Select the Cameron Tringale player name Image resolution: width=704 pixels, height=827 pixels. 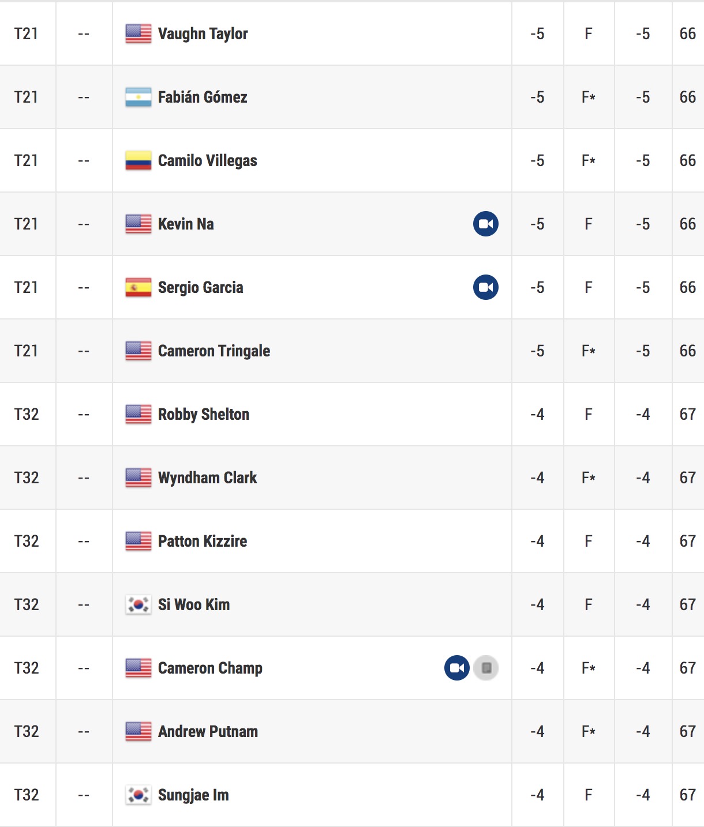(x=214, y=351)
